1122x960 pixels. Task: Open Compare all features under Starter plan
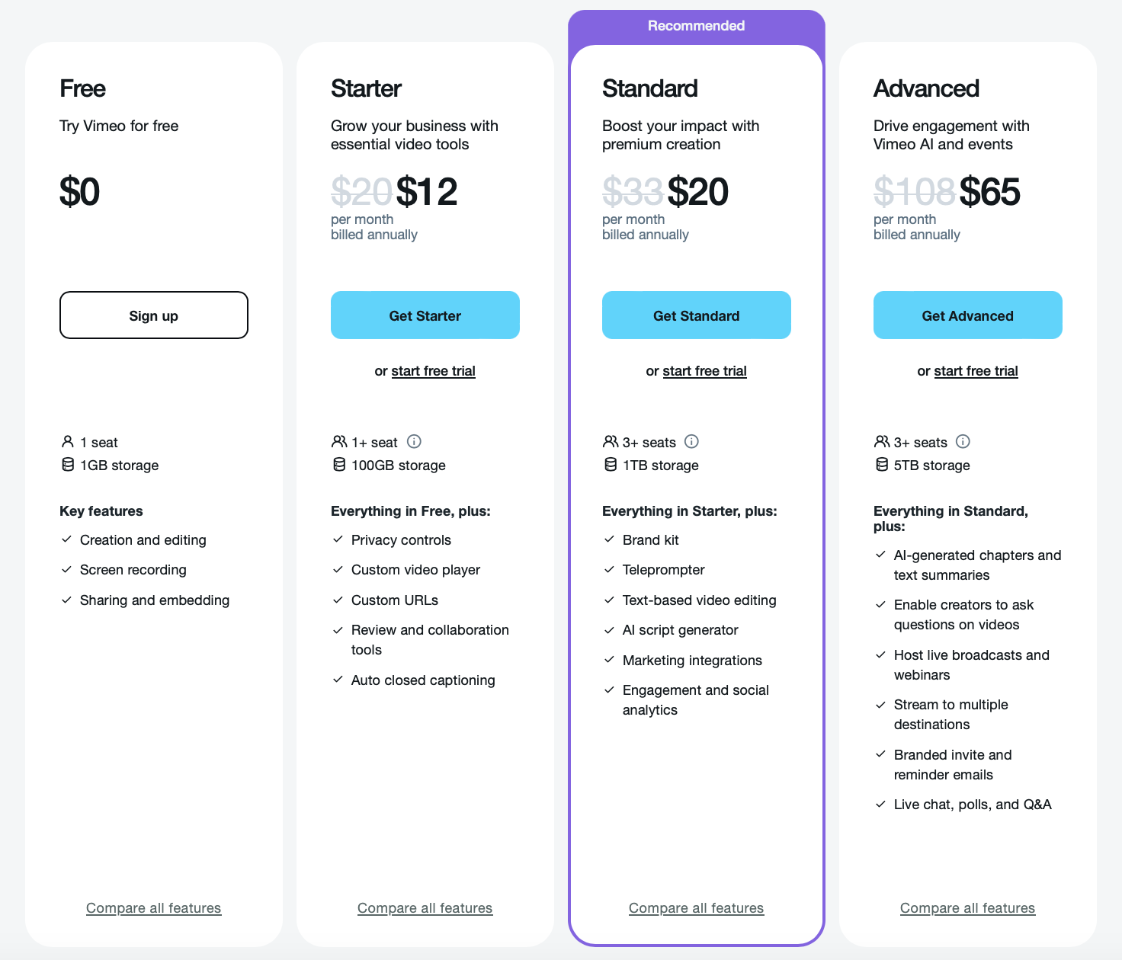[425, 908]
